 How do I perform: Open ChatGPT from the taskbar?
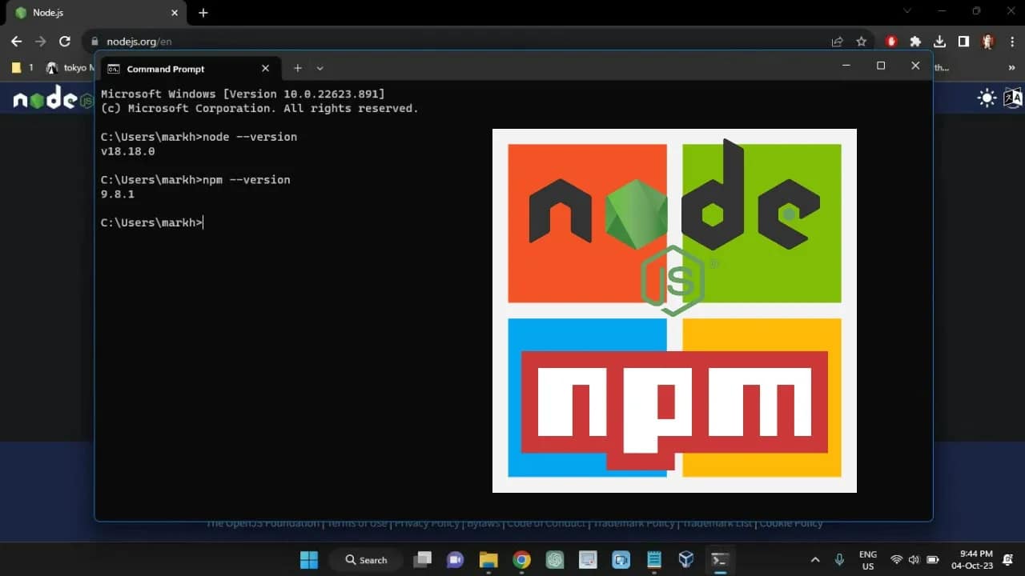(x=555, y=559)
